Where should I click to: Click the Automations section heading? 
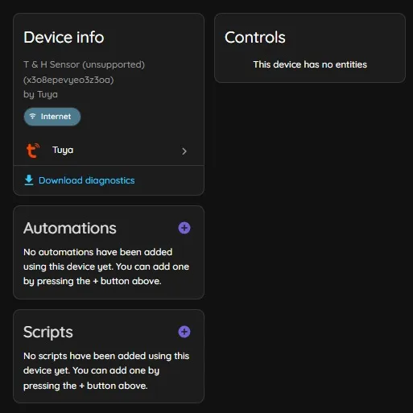pos(70,228)
